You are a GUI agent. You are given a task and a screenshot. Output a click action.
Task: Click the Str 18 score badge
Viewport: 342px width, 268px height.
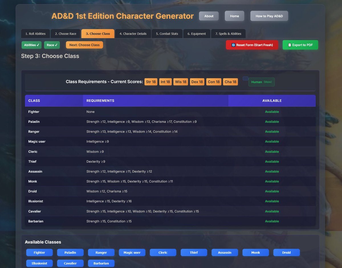coord(151,82)
